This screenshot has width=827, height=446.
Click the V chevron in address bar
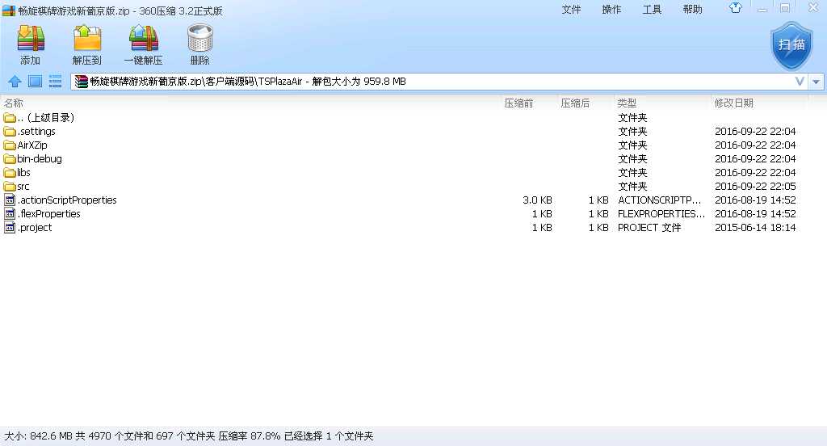tap(800, 82)
